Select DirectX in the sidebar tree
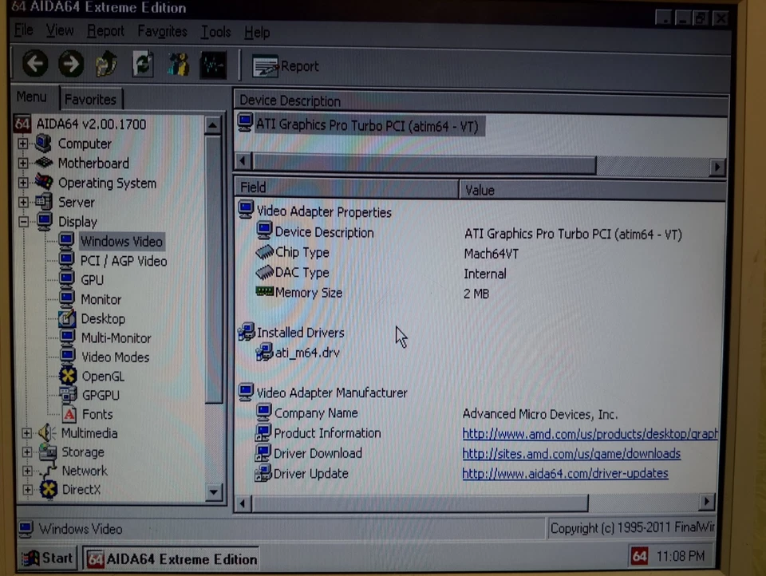The width and height of the screenshot is (766, 576). tap(81, 489)
